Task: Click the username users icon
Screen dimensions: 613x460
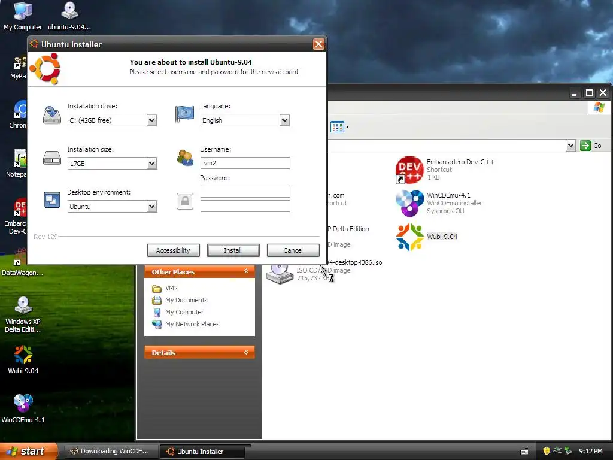Action: (185, 158)
